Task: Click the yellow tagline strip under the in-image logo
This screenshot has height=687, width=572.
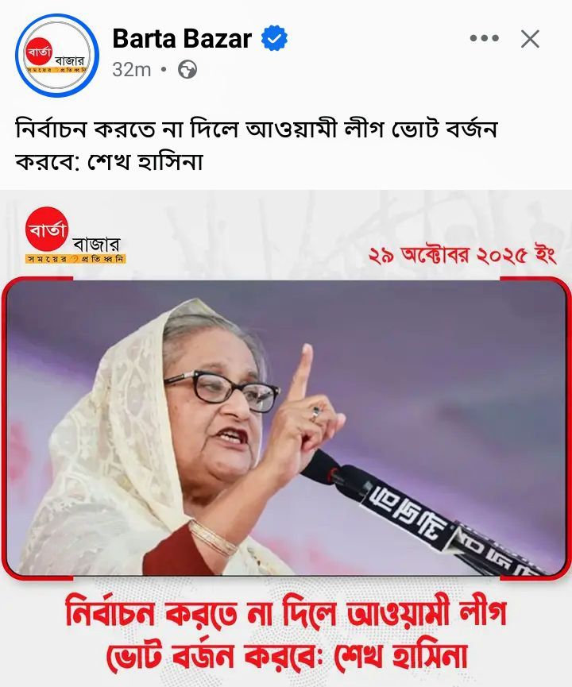Action: [75, 259]
